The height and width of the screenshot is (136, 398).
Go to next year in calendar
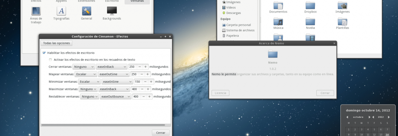389,117
